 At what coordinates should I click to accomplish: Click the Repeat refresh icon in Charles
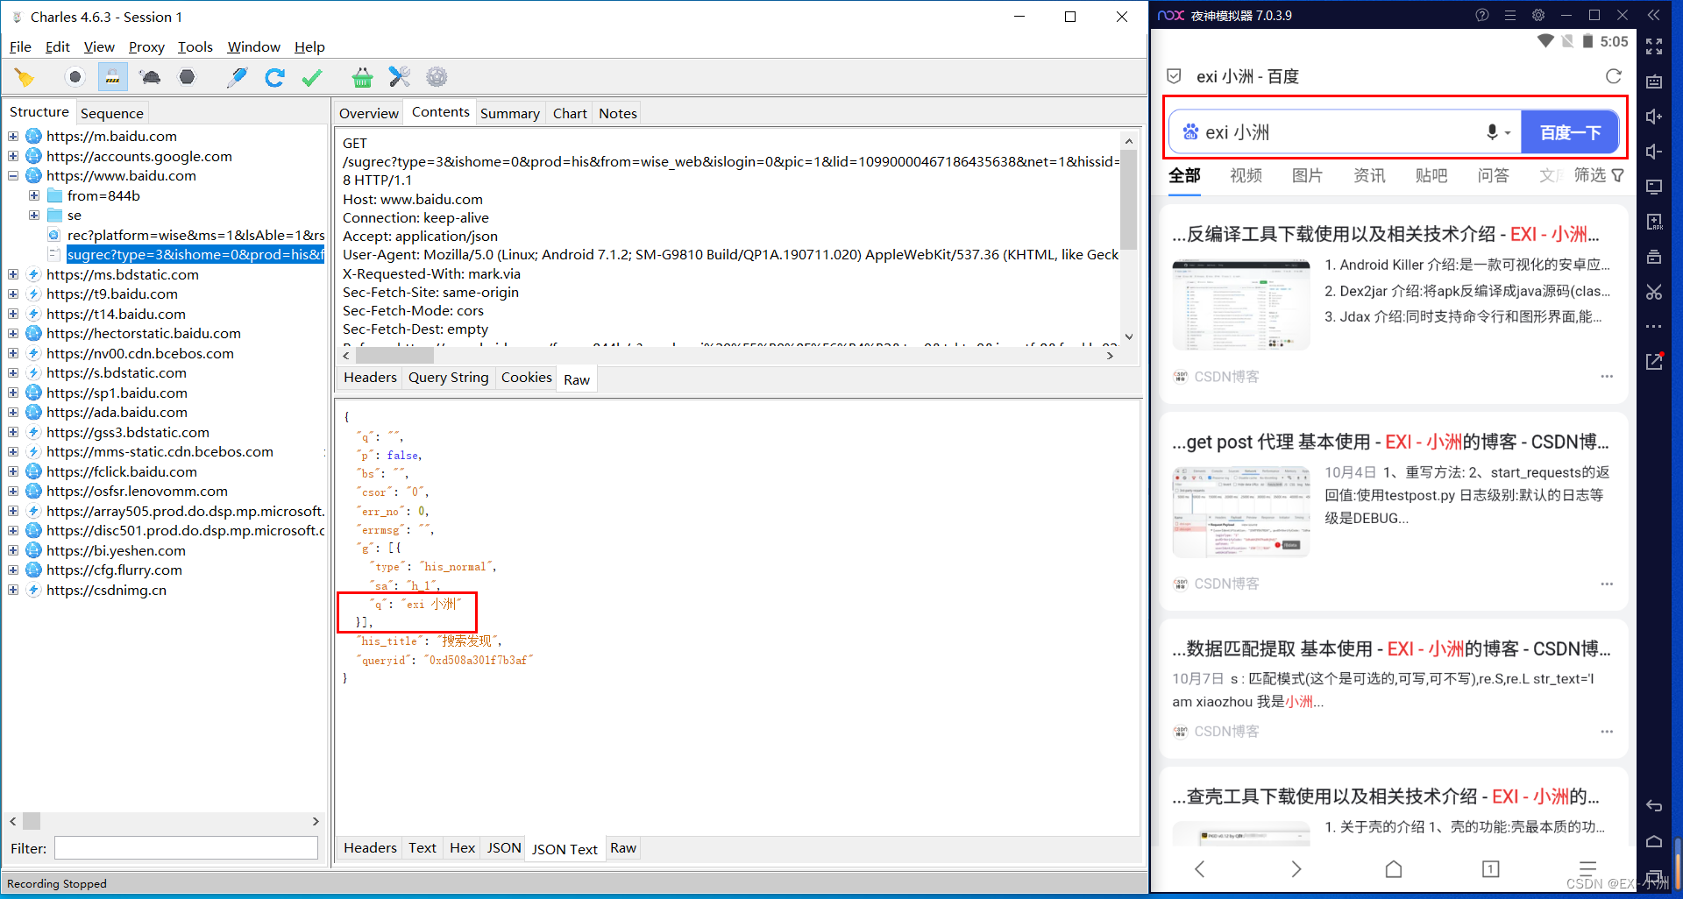(x=274, y=78)
